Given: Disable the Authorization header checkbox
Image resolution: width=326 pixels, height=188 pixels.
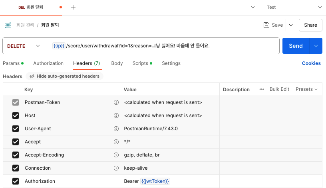Looking at the screenshot, I should 16,181.
